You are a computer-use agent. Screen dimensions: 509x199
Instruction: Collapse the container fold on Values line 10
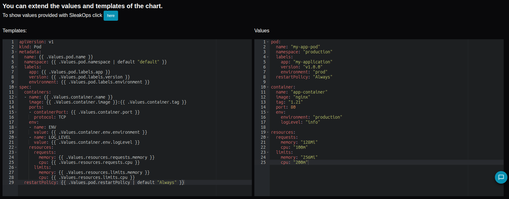point(268,87)
